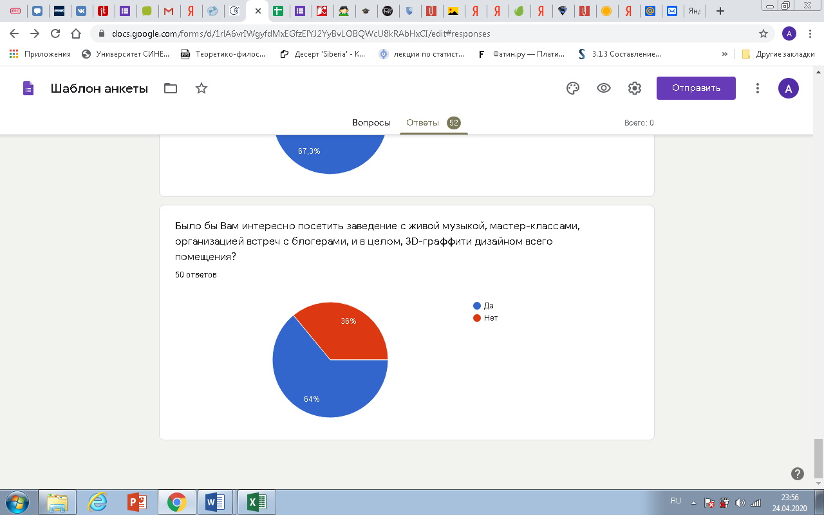Click the move to folder icon
This screenshot has height=515, width=824.
click(171, 88)
